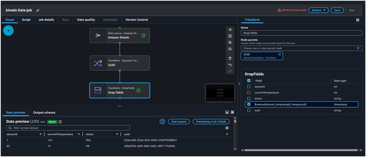Zoom in on the canvas
This screenshot has height=157, width=366.
[x=230, y=43]
